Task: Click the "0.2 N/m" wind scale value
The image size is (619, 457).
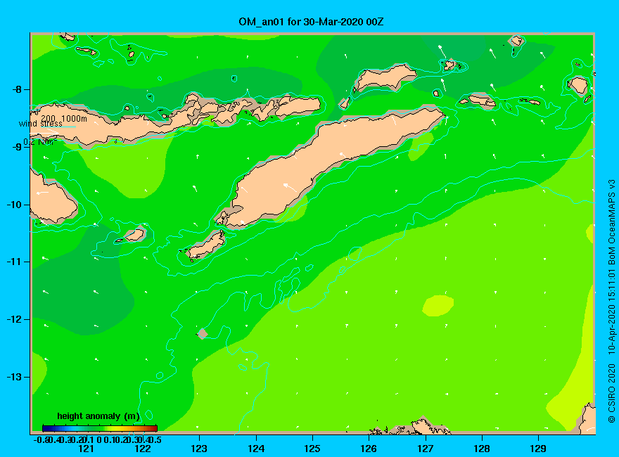Action: click(38, 142)
